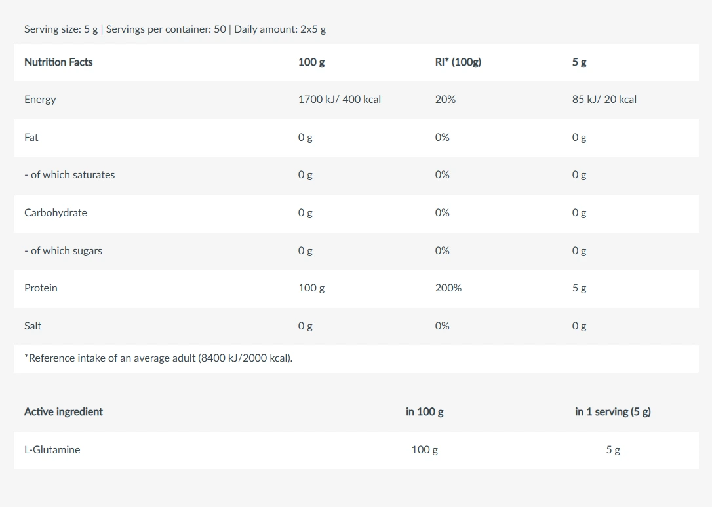Click the 'in 1 serving (5 g)' header
The image size is (712, 507).
pos(612,412)
